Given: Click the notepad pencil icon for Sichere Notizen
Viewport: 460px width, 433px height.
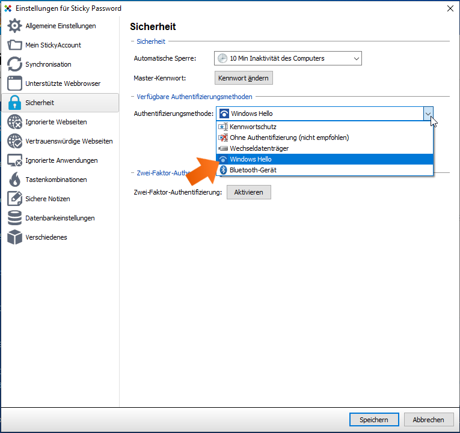Looking at the screenshot, I should click(14, 199).
